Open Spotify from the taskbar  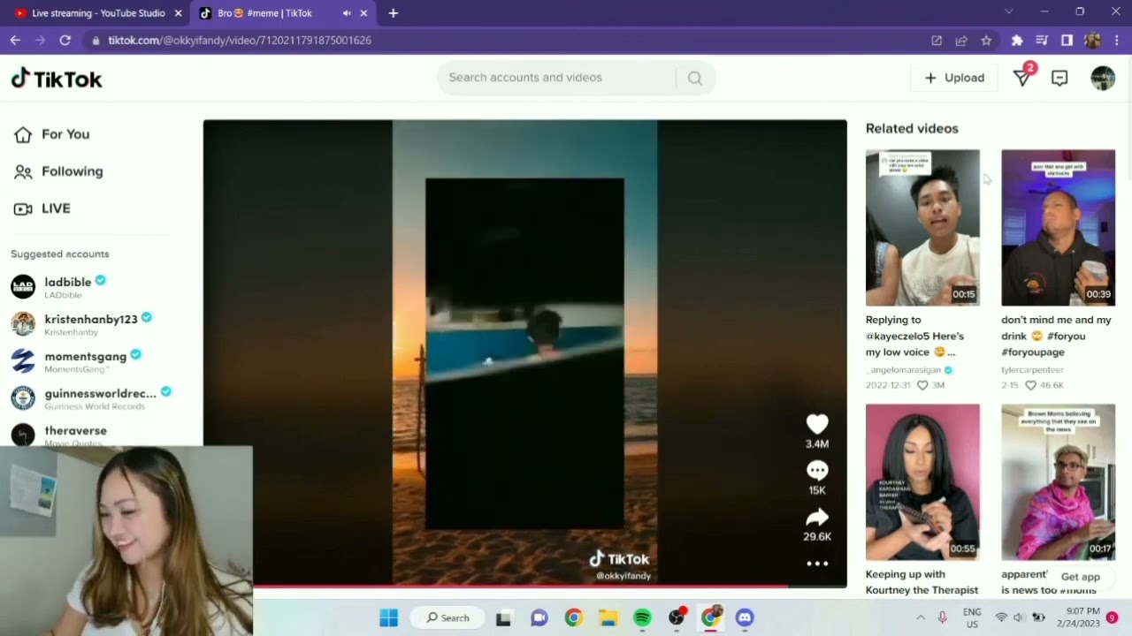[642, 617]
